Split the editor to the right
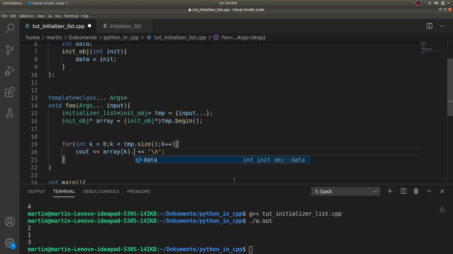The width and height of the screenshot is (453, 254). click(x=429, y=26)
